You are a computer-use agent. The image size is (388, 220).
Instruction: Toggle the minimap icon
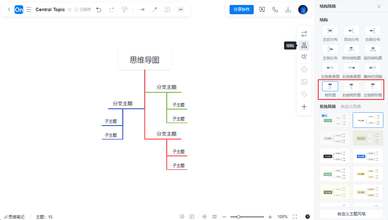214,217
